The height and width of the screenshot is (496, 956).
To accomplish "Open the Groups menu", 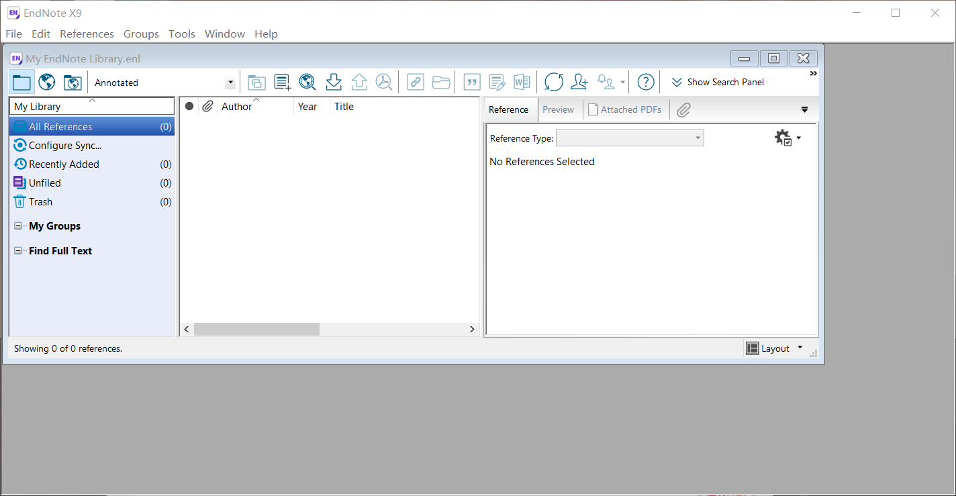I will click(x=141, y=34).
